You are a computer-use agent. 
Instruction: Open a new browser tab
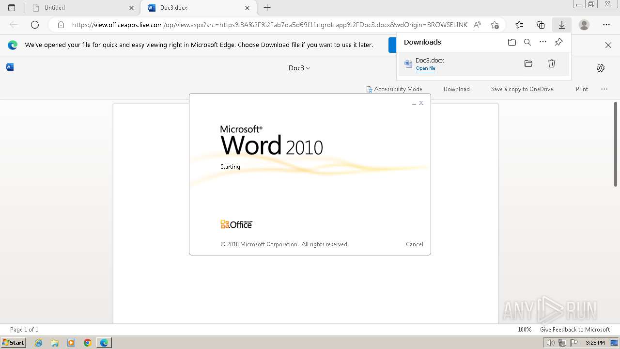267,8
